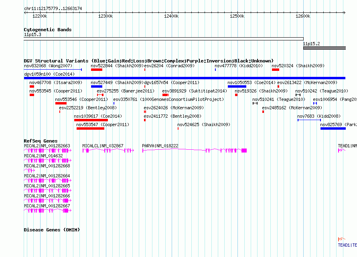Click the 12400k ruler position

click(171, 16)
